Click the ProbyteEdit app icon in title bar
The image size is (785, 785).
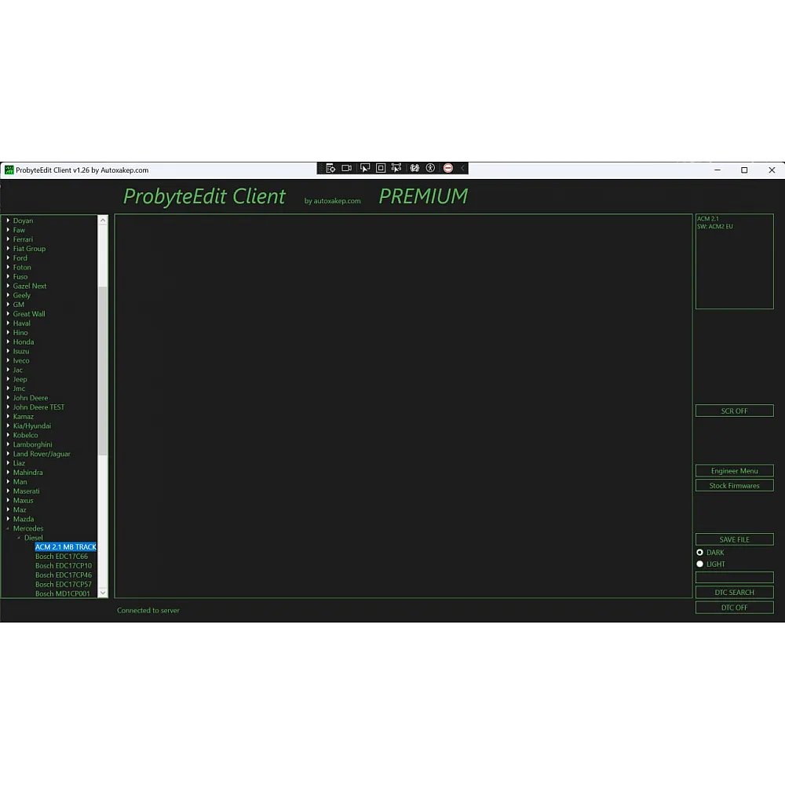pyautogui.click(x=9, y=170)
